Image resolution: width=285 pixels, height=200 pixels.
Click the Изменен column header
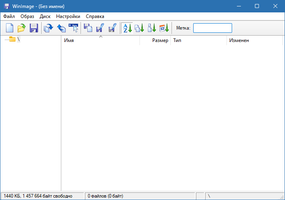click(x=255, y=40)
